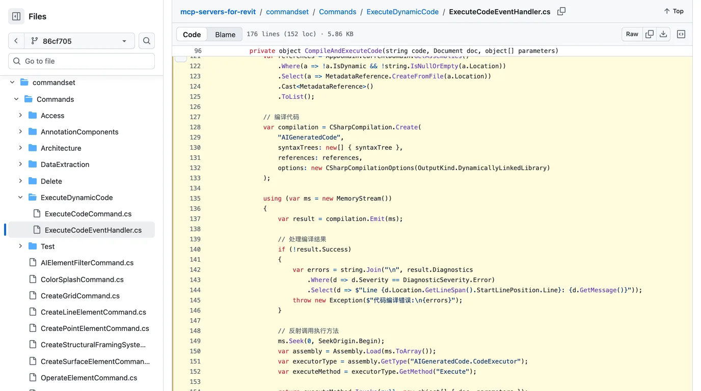This screenshot has width=701, height=391.
Task: Open CreateStructuralFramingSyste... file
Action: pos(93,345)
